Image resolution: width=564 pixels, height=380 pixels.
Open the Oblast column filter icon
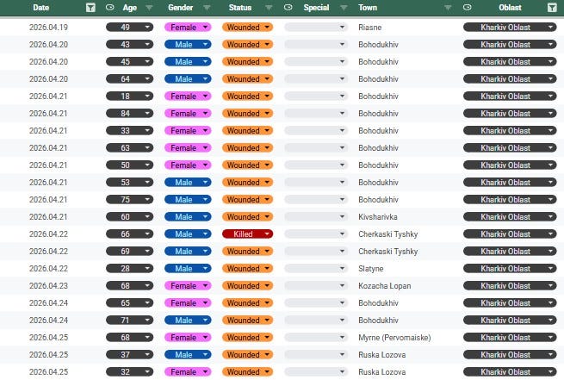552,8
